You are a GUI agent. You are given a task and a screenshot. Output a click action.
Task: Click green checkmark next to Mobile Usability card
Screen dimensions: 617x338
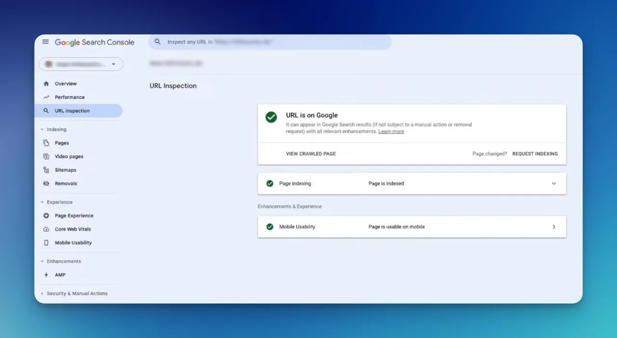pyautogui.click(x=270, y=227)
